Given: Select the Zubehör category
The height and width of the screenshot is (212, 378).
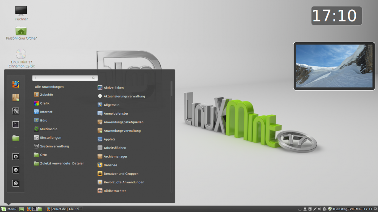Looking at the screenshot, I should (x=46, y=95).
